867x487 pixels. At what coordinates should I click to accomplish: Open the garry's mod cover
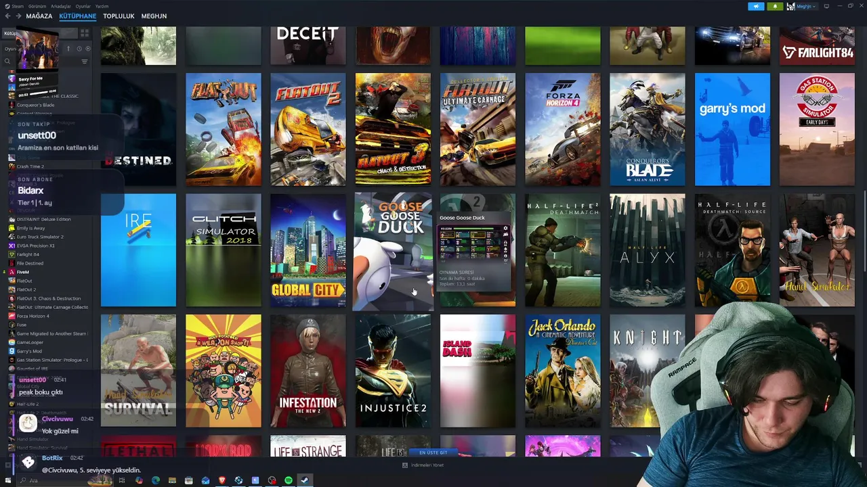732,129
